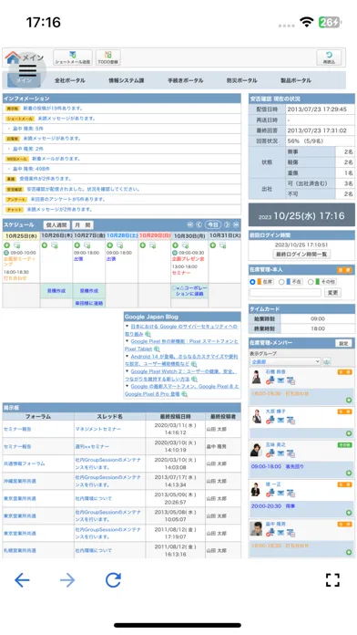The height and width of the screenshot is (635, 357).
Task: Tap the browser back arrow
Action: click(22, 580)
